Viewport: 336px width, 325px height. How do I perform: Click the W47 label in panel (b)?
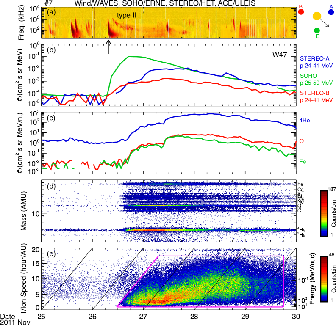click(x=279, y=55)
